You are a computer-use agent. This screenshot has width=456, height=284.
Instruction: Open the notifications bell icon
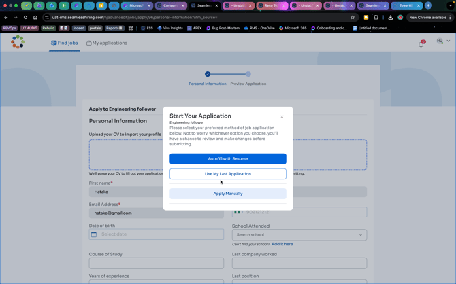click(x=421, y=43)
